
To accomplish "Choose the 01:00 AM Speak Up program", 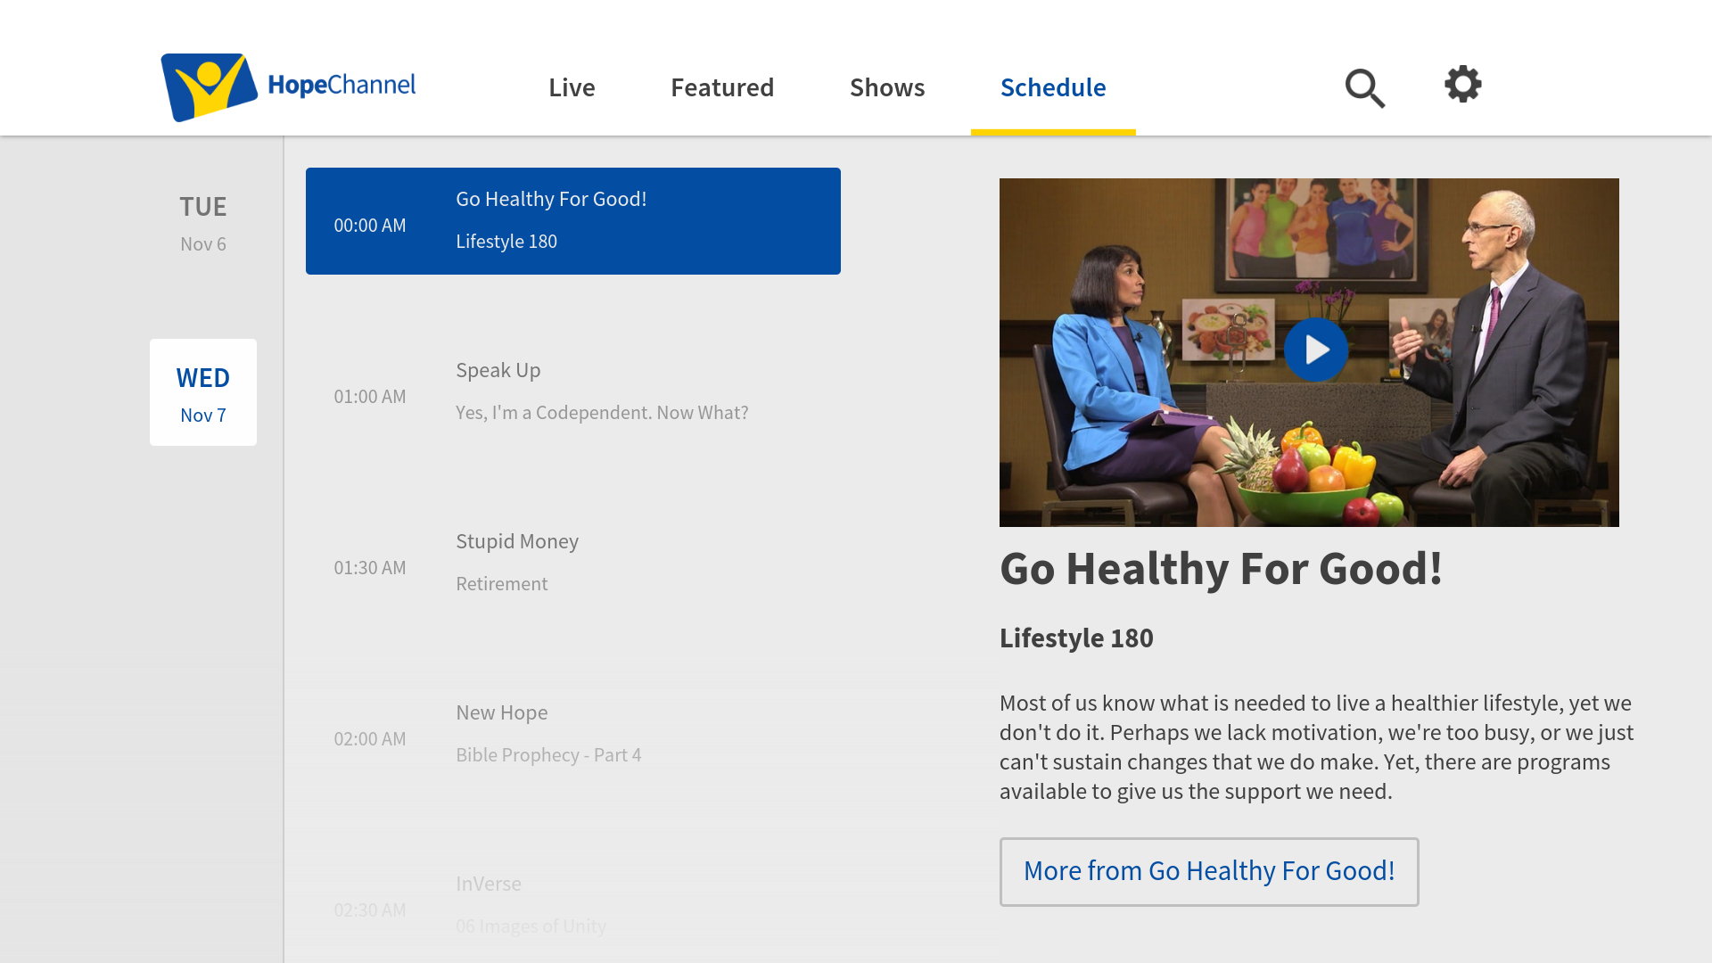I will [x=572, y=392].
